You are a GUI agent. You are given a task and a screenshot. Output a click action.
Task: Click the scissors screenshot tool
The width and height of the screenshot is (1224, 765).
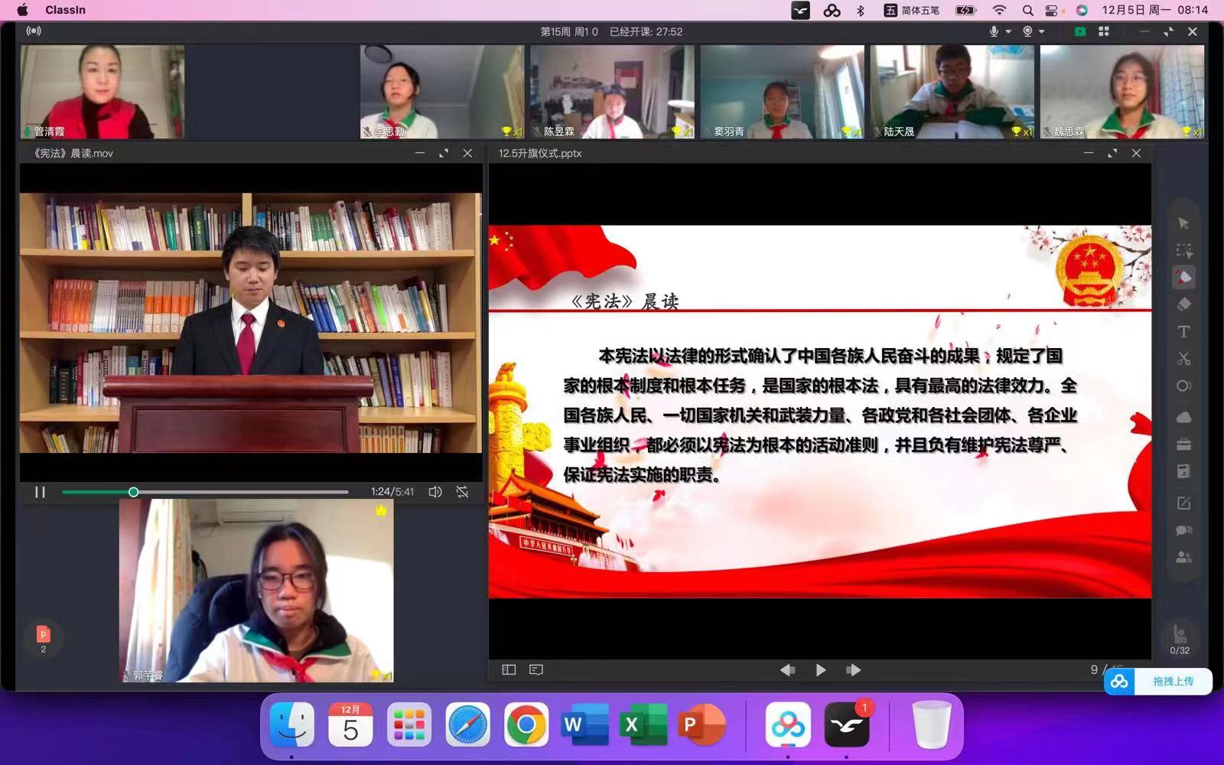click(x=1183, y=358)
